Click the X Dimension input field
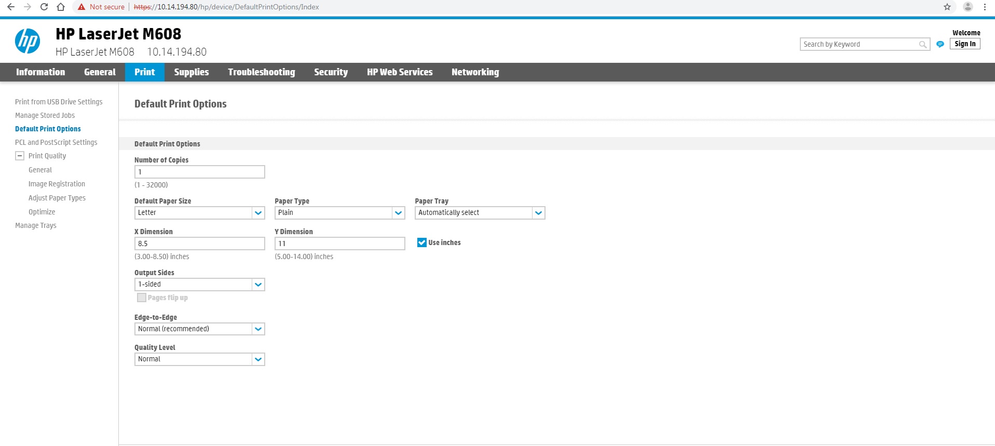The image size is (995, 446). [x=200, y=244]
